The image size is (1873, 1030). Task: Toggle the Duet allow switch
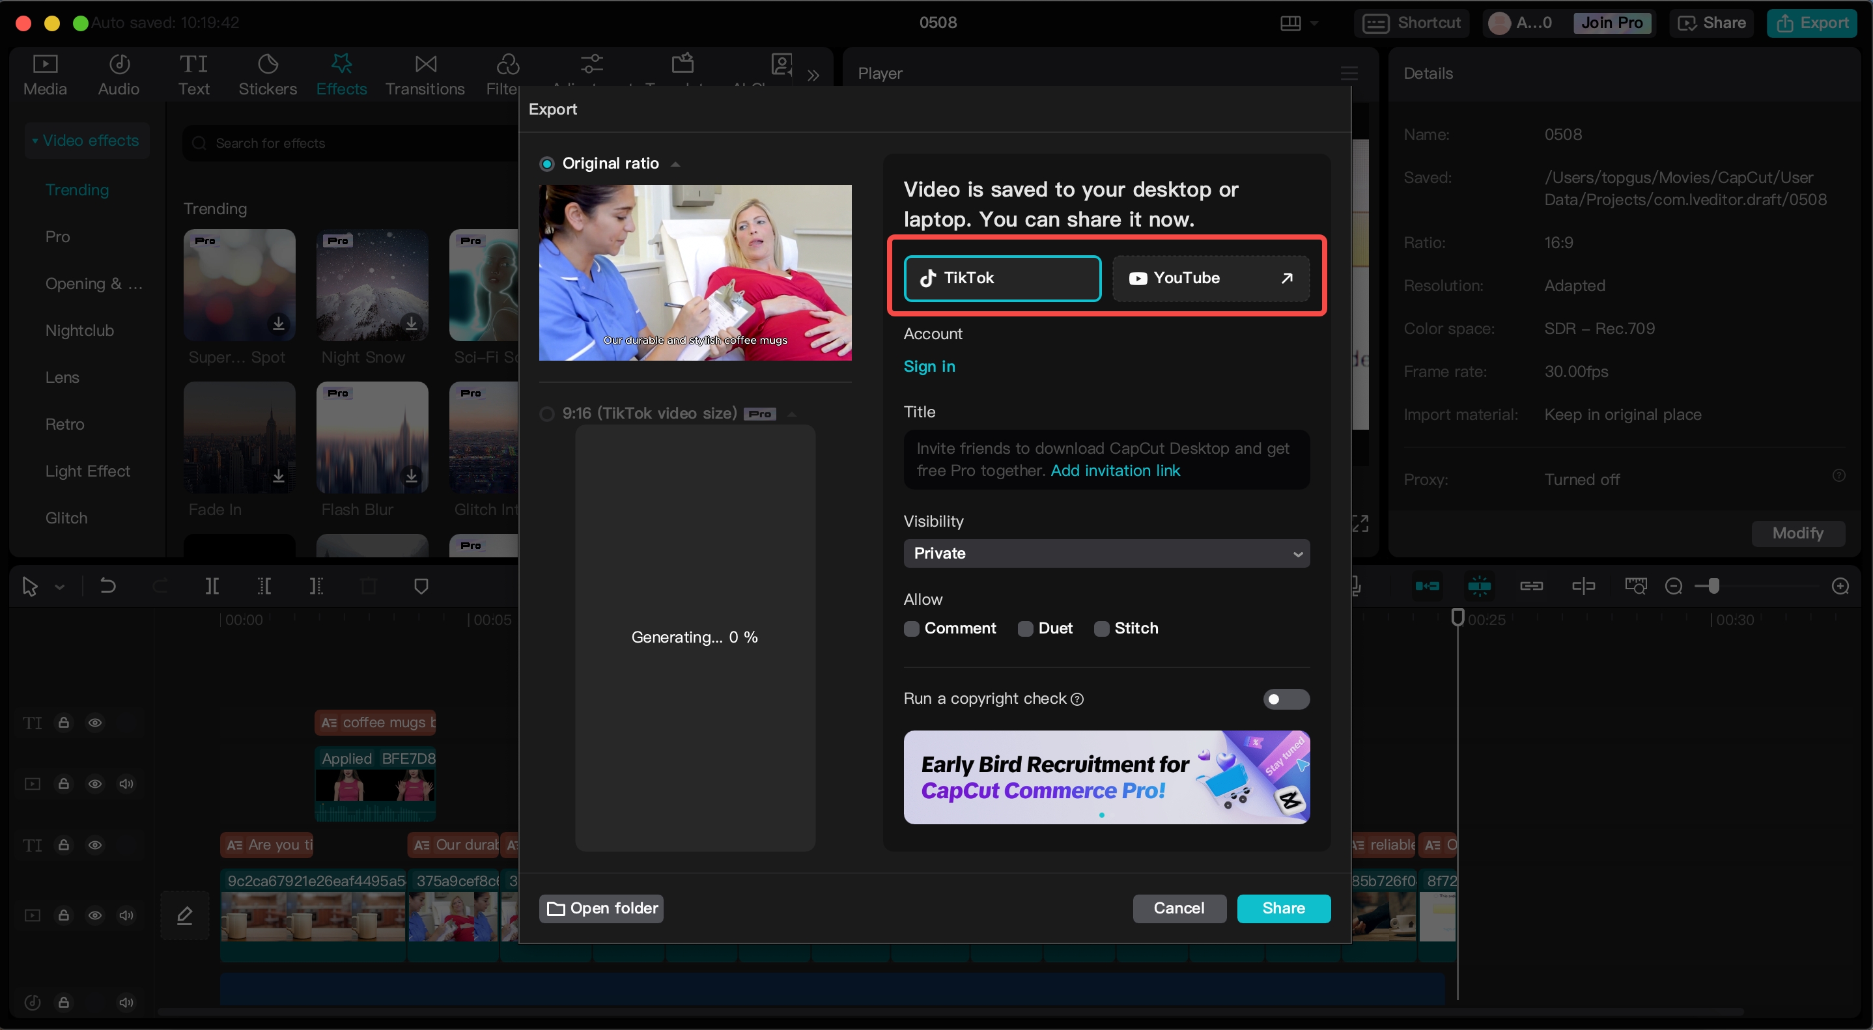pos(1024,628)
